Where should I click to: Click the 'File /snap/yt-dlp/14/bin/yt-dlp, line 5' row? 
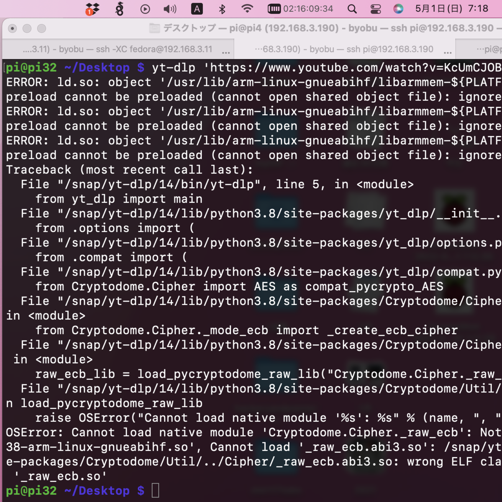217,184
